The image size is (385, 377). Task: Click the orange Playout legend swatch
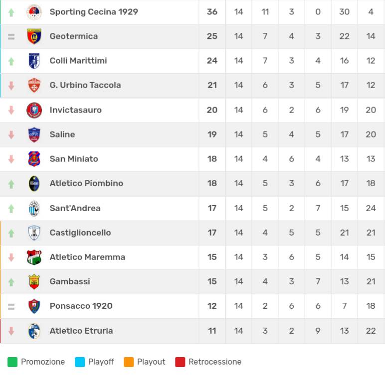pyautogui.click(x=129, y=362)
